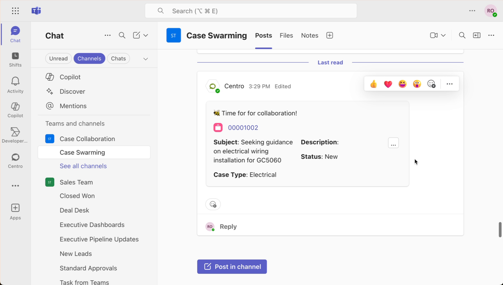Open message more options ellipsis
Screen dimensions: 503x285
(449, 84)
